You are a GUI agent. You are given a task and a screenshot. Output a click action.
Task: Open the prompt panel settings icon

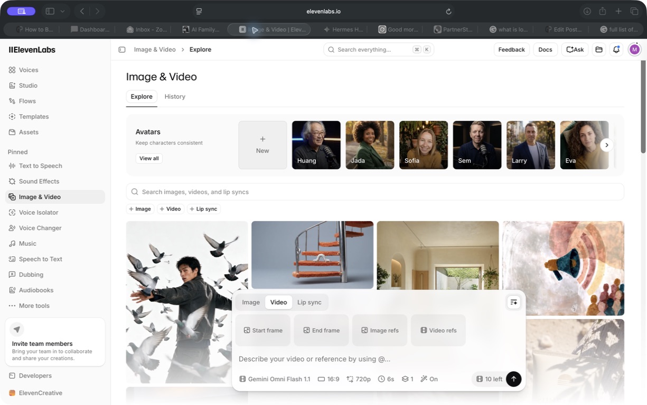click(x=513, y=302)
